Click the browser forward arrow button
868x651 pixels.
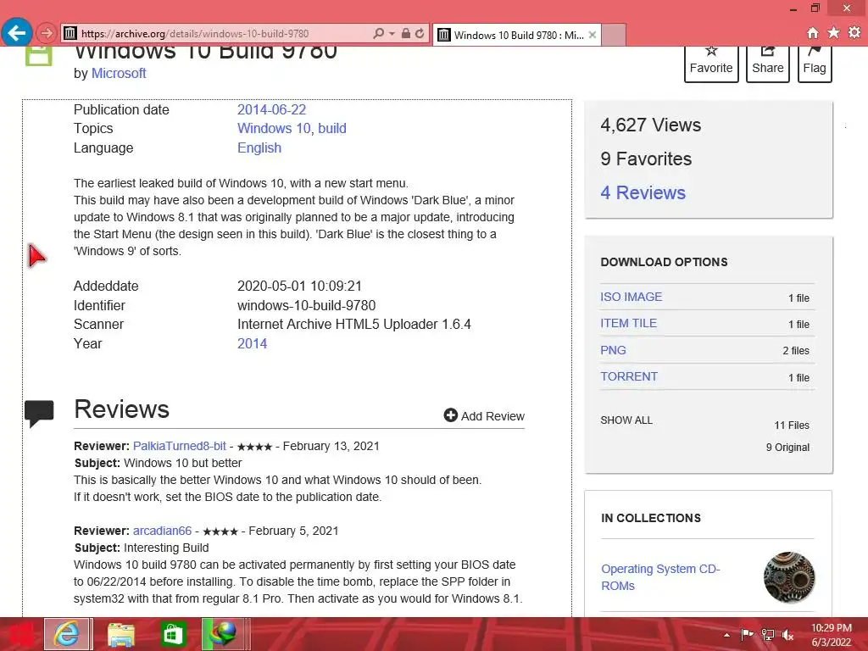coord(47,34)
